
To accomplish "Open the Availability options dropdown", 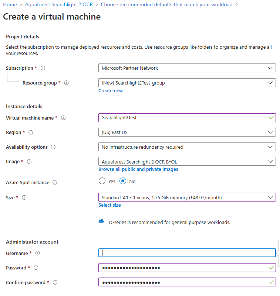I will click(187, 147).
